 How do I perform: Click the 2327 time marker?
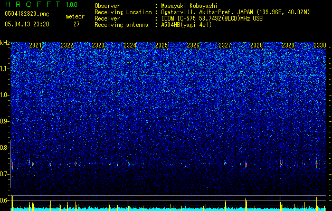click(225, 45)
